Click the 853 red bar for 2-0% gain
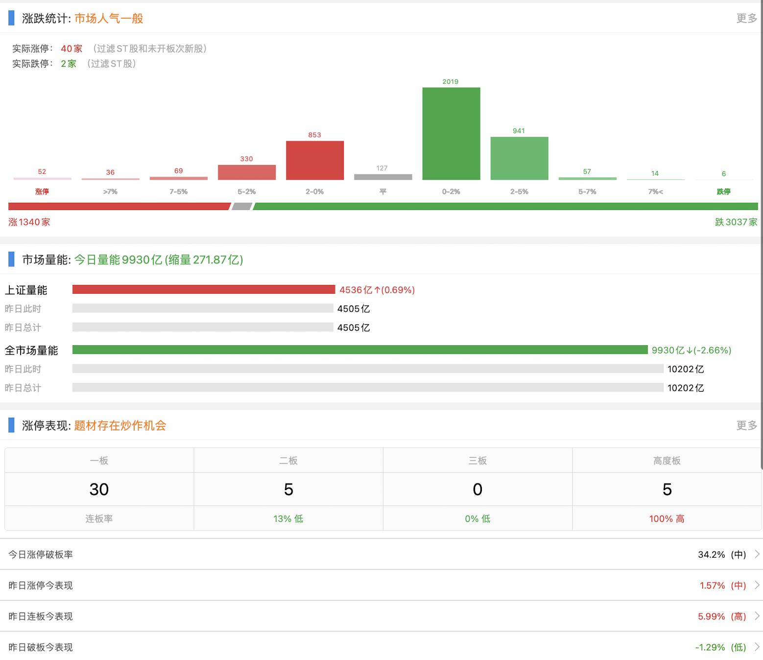This screenshot has height=660, width=763. (314, 160)
